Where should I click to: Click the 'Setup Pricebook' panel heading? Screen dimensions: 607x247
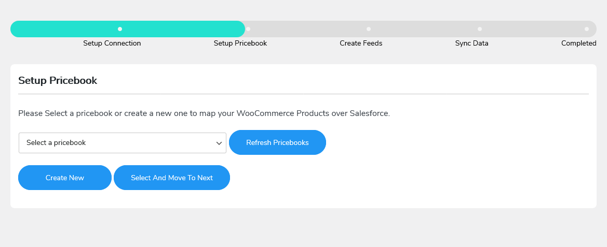[58, 81]
